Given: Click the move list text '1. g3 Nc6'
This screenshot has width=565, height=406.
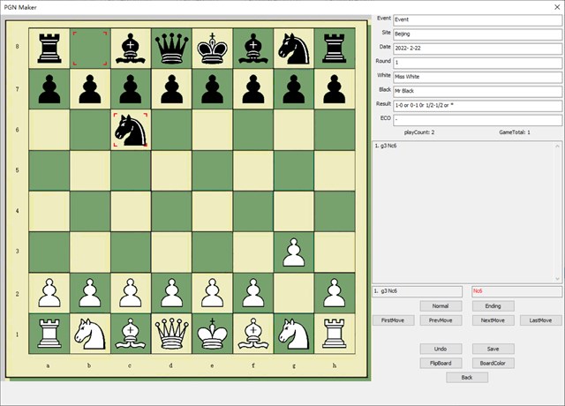Looking at the screenshot, I should click(386, 146).
